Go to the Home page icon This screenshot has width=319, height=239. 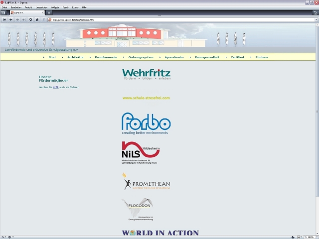pyautogui.click(x=37, y=20)
